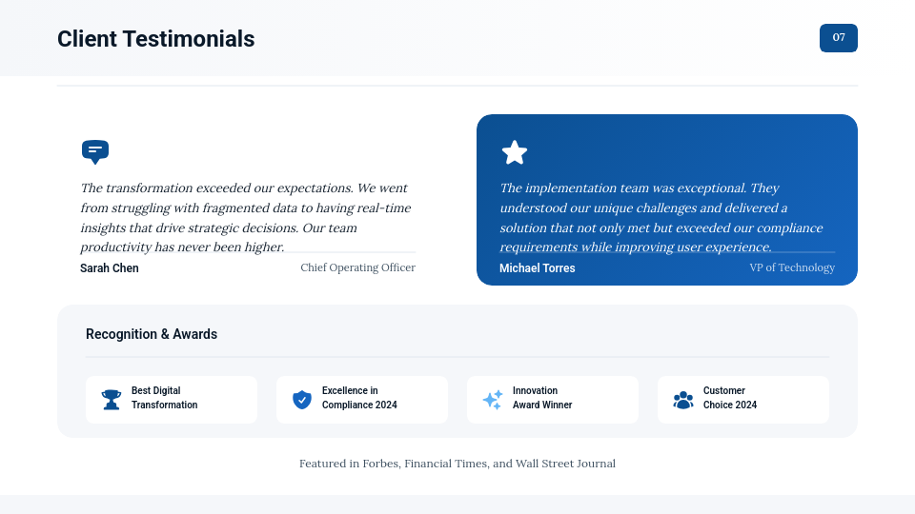
Task: Select the Chief Operating Officer title text
Action: [358, 267]
